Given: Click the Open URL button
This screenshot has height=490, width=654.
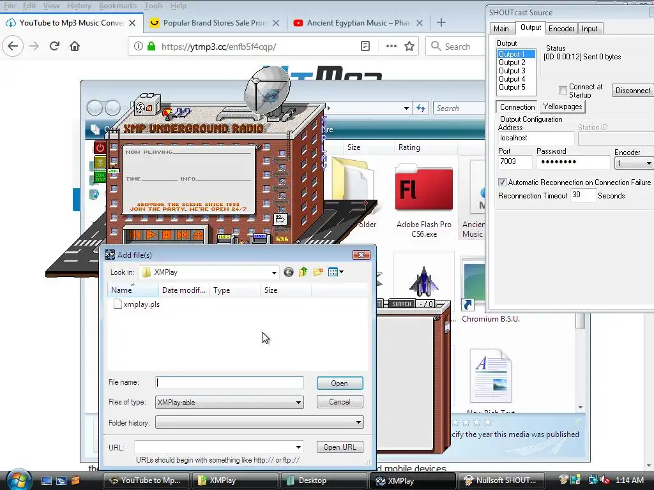Looking at the screenshot, I should click(340, 447).
